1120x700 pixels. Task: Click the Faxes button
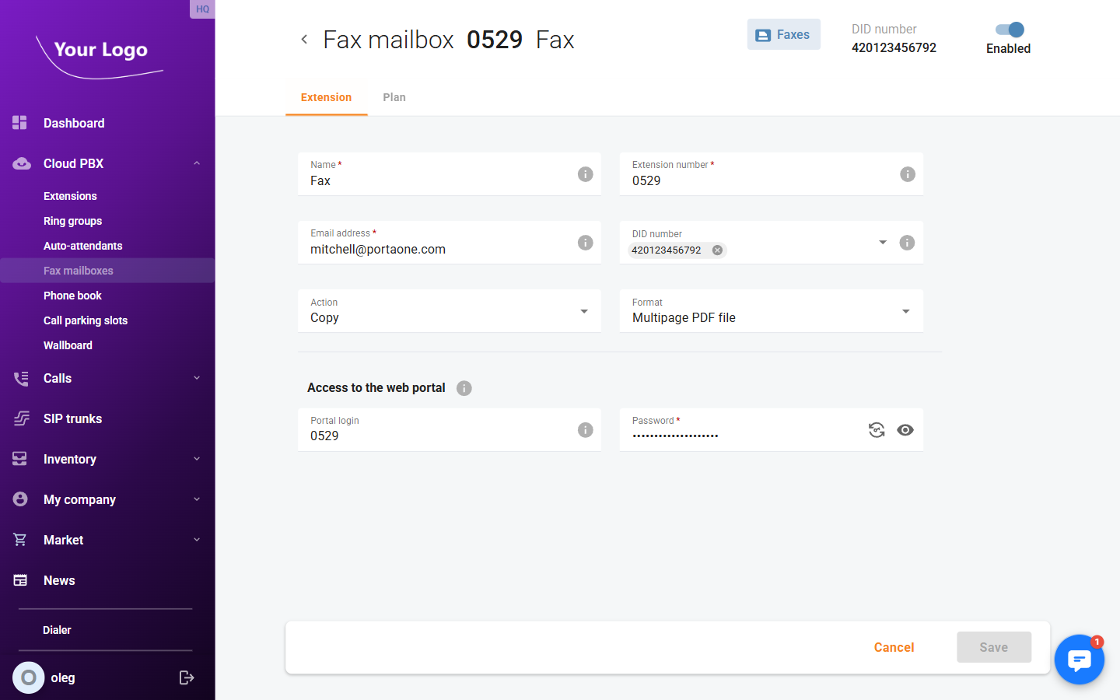(x=783, y=34)
